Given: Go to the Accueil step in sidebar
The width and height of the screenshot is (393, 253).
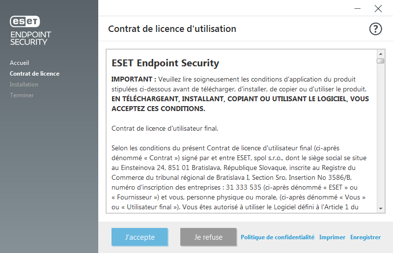Looking at the screenshot, I should [20, 63].
